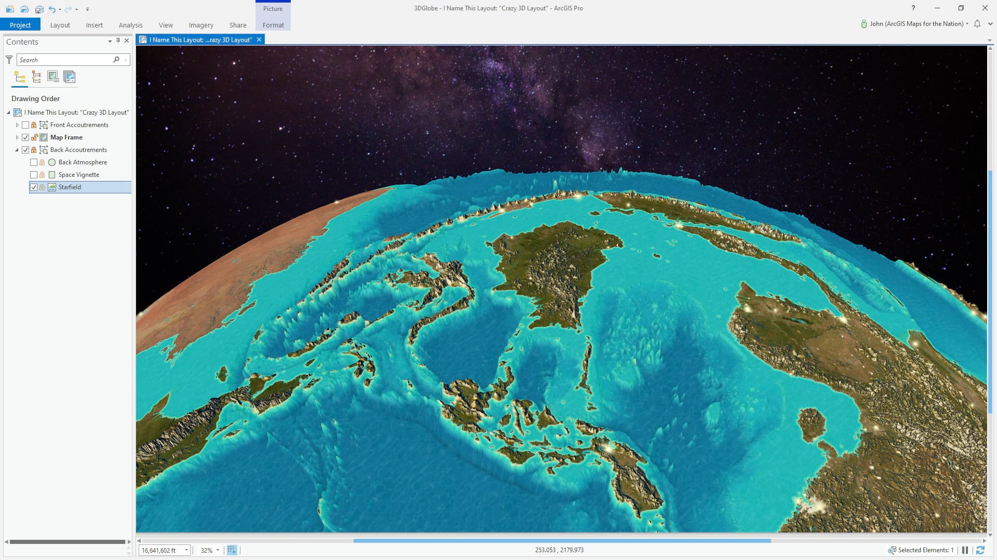Click the Project button
The image size is (997, 560).
tap(20, 25)
